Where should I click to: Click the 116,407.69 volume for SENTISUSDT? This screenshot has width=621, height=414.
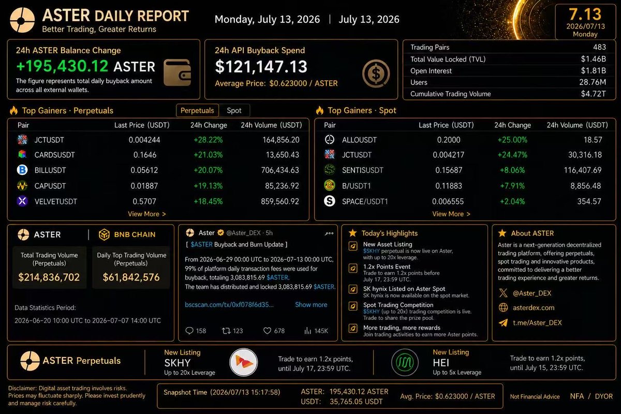pyautogui.click(x=583, y=170)
